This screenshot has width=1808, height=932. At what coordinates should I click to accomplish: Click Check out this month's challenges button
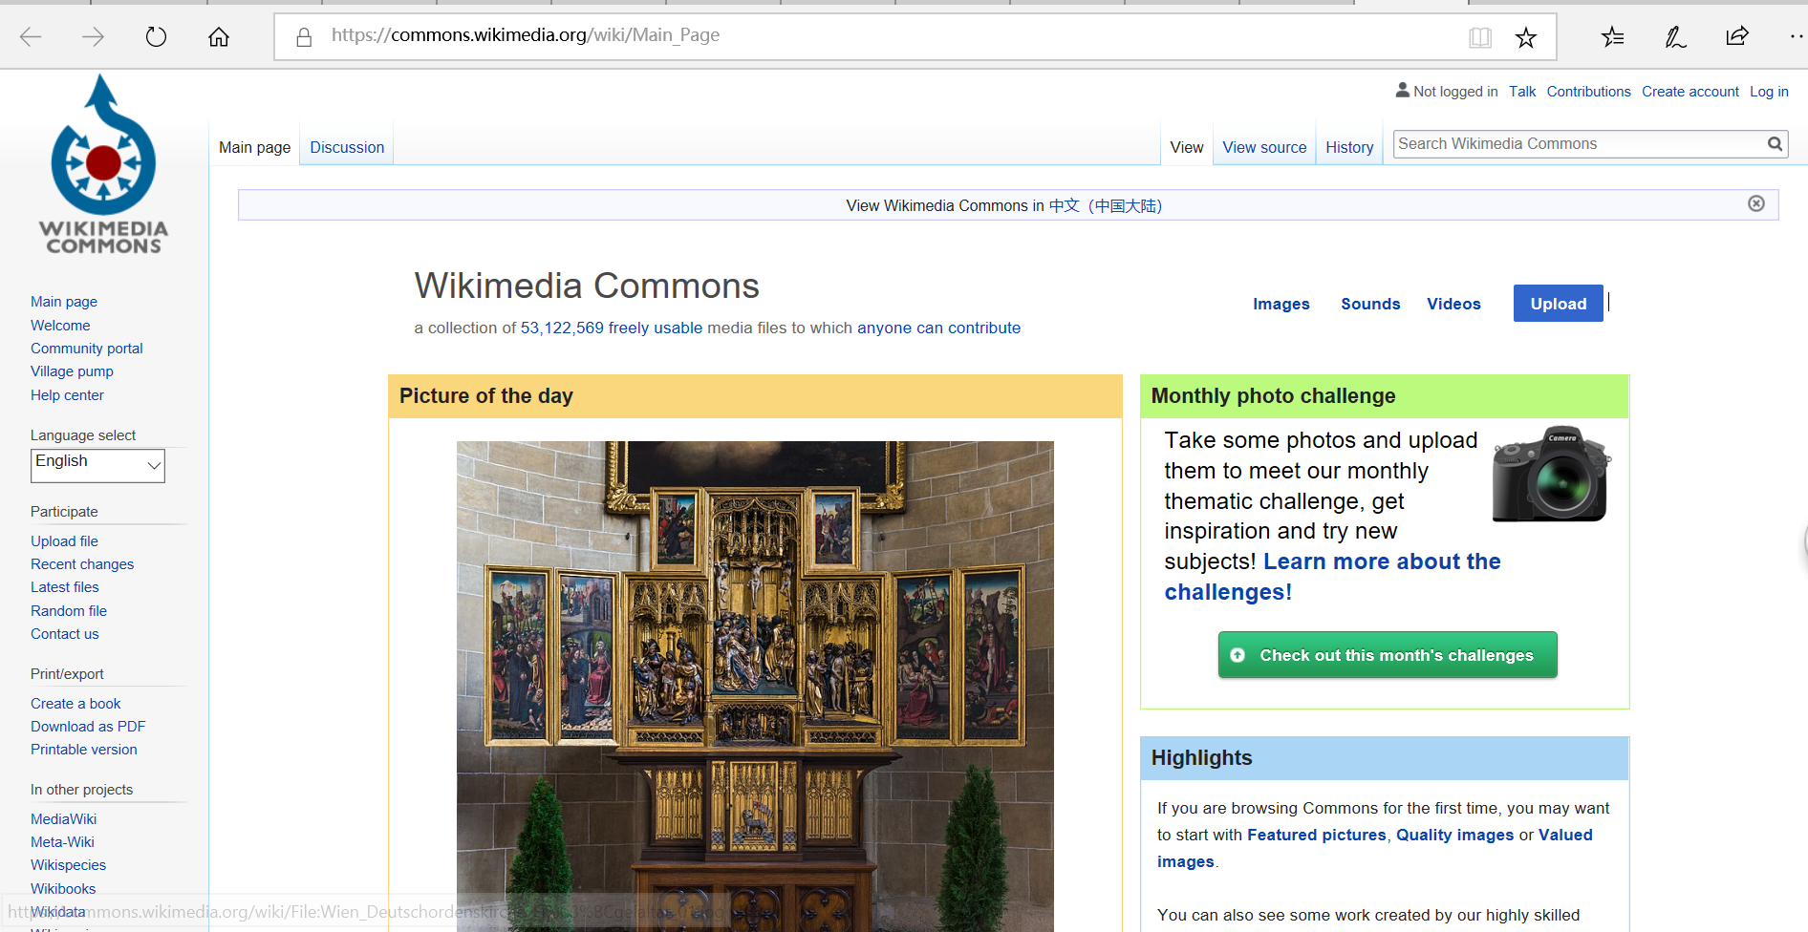(x=1388, y=655)
